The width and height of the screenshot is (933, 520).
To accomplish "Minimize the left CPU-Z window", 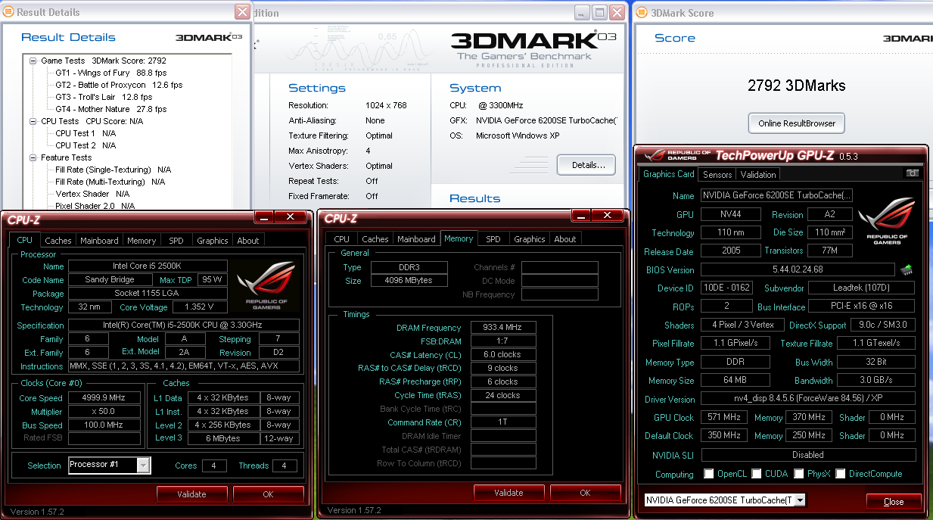I will tap(263, 217).
